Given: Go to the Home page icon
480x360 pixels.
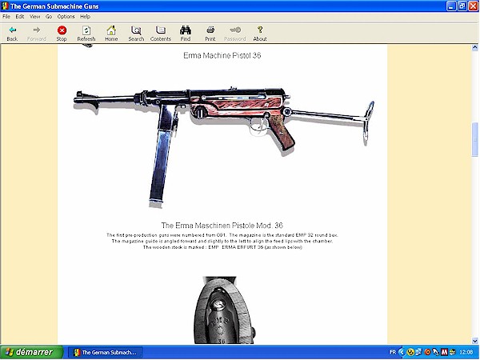Looking at the screenshot, I should click(111, 34).
